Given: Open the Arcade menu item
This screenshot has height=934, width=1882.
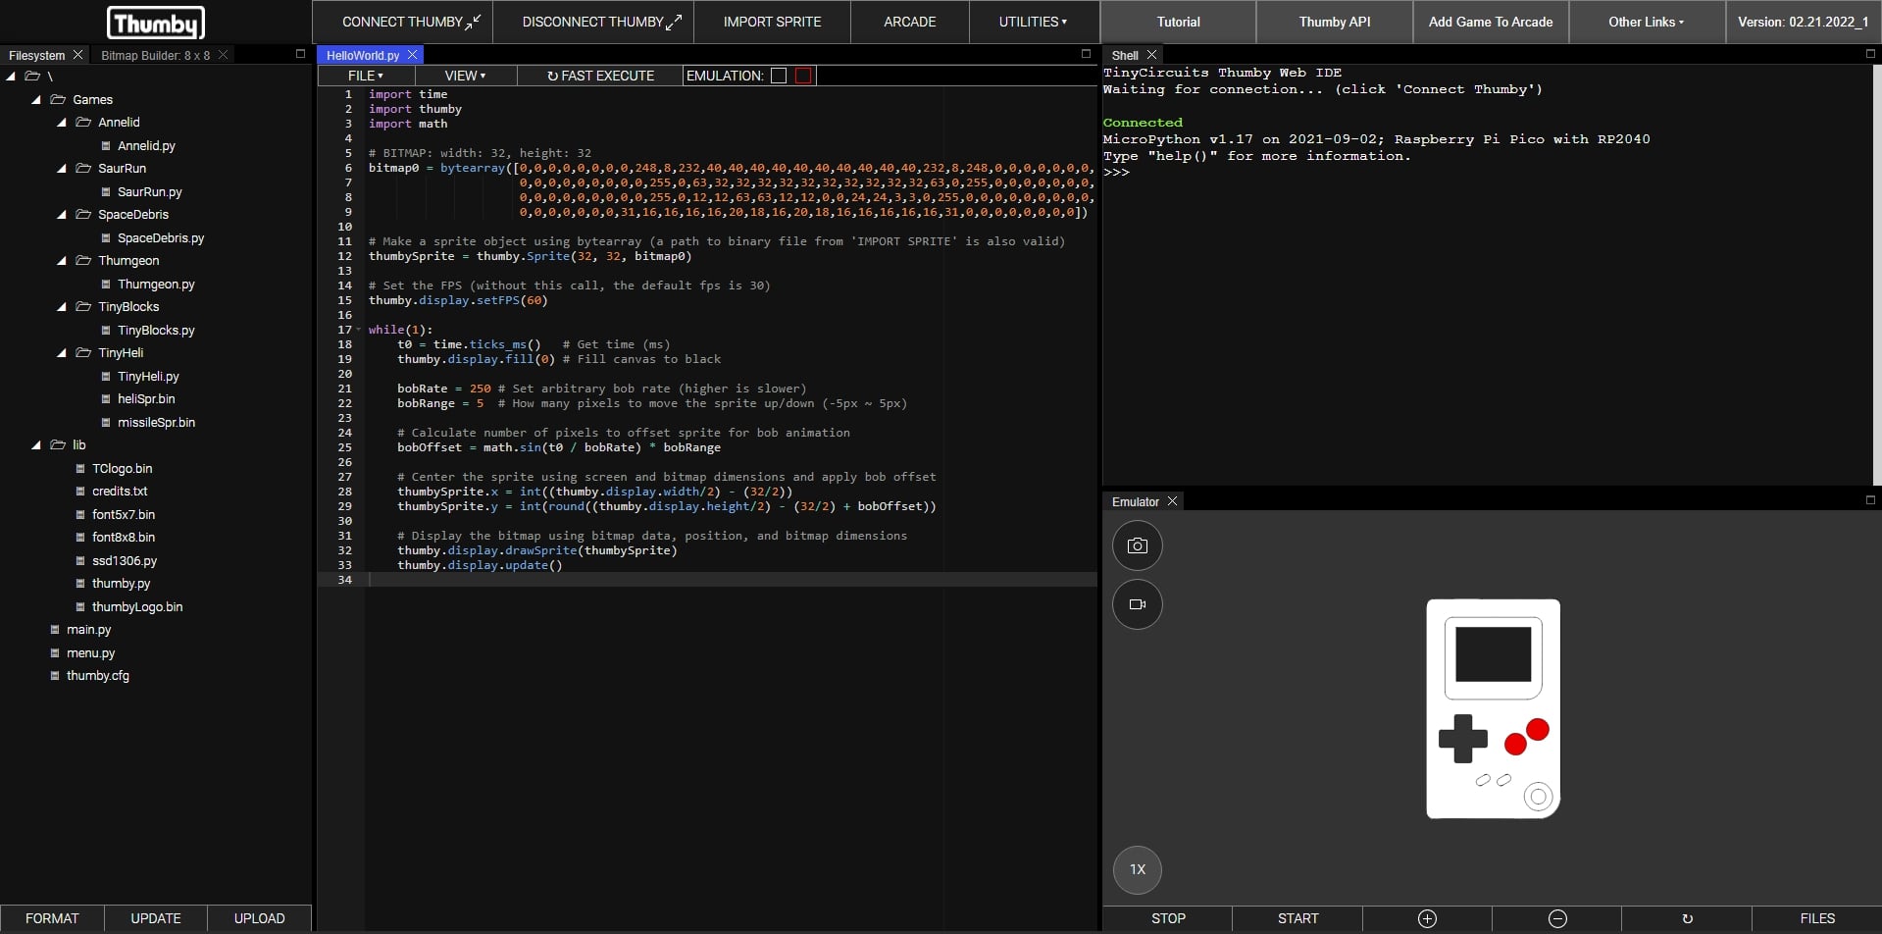Looking at the screenshot, I should pyautogui.click(x=909, y=22).
